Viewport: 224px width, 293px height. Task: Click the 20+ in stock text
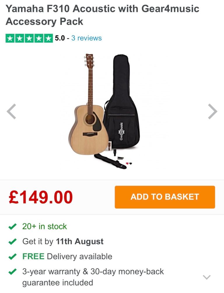[45, 227]
